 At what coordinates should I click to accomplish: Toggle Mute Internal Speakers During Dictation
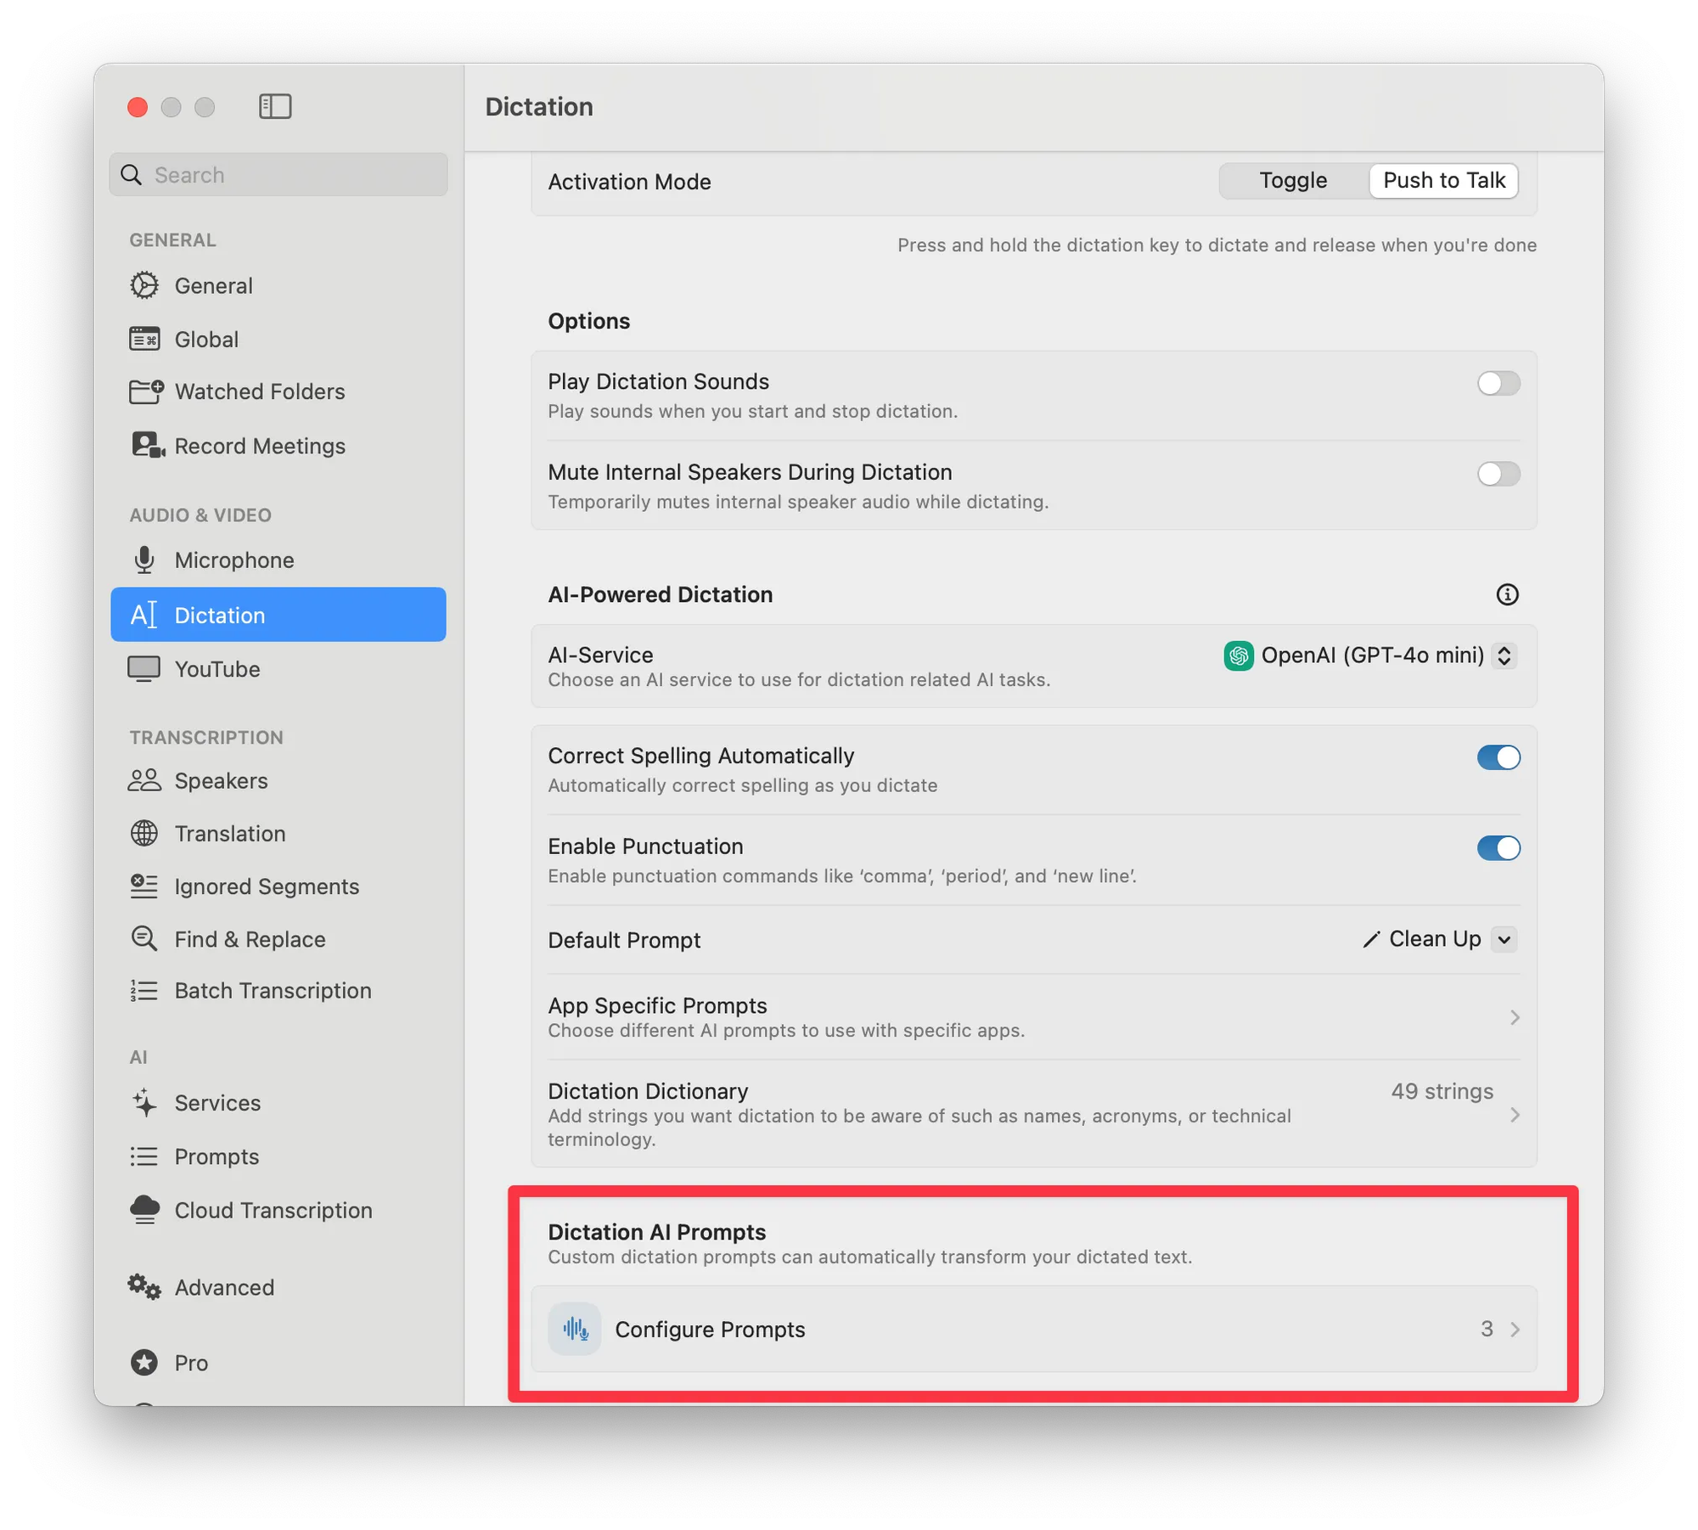[x=1498, y=474]
